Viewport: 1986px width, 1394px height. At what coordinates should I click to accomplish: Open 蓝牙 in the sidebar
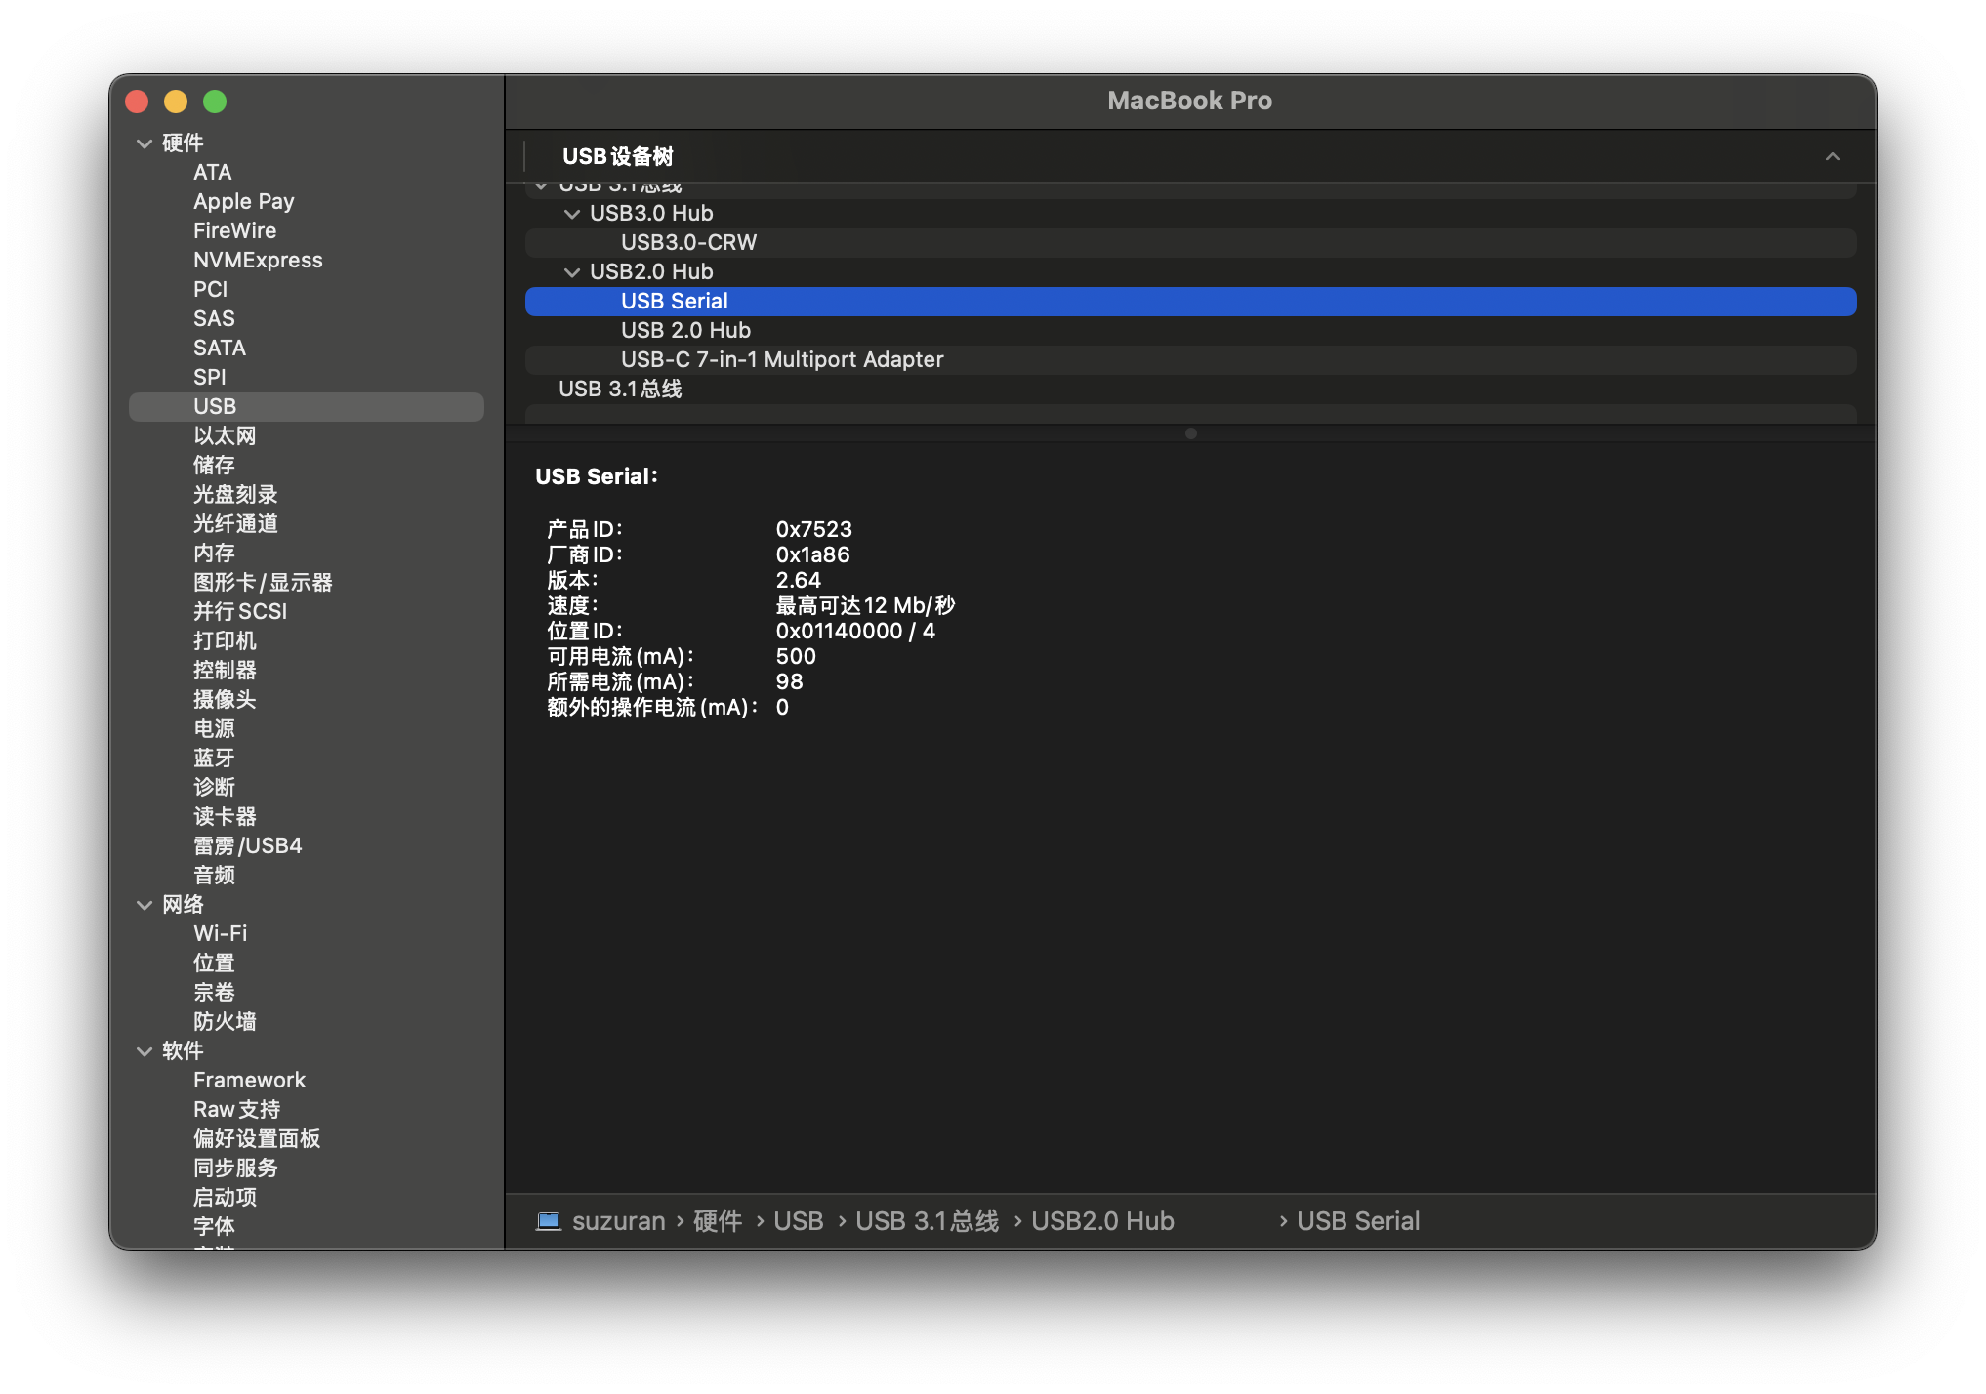coord(307,758)
